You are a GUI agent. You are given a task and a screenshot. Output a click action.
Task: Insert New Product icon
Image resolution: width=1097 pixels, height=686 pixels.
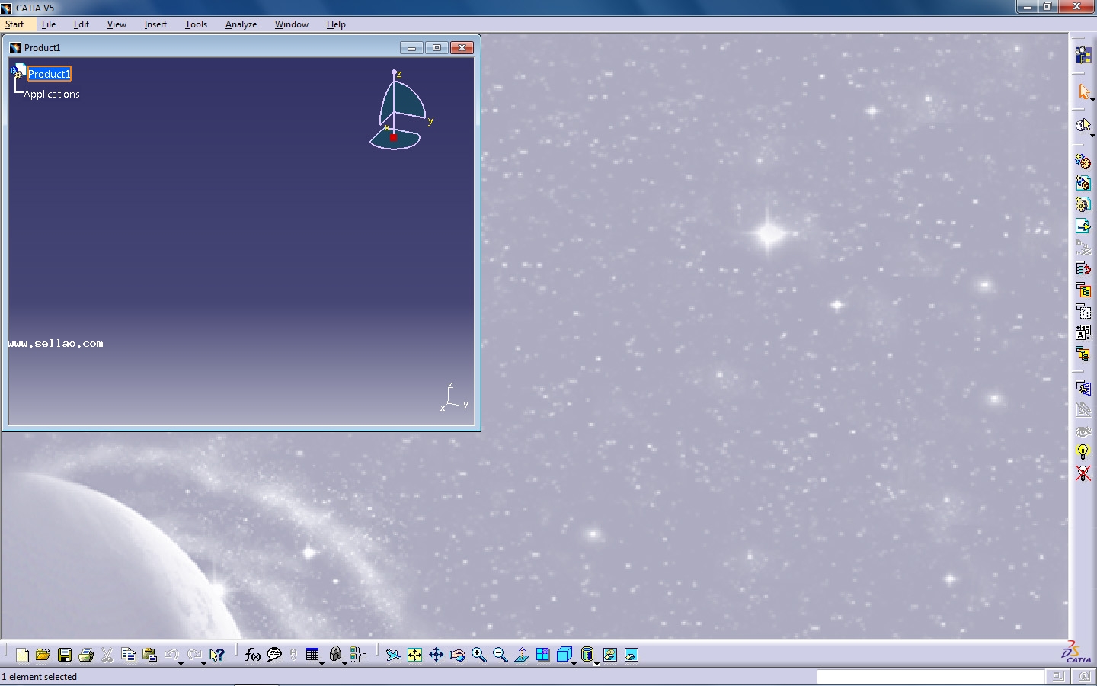click(x=1083, y=183)
